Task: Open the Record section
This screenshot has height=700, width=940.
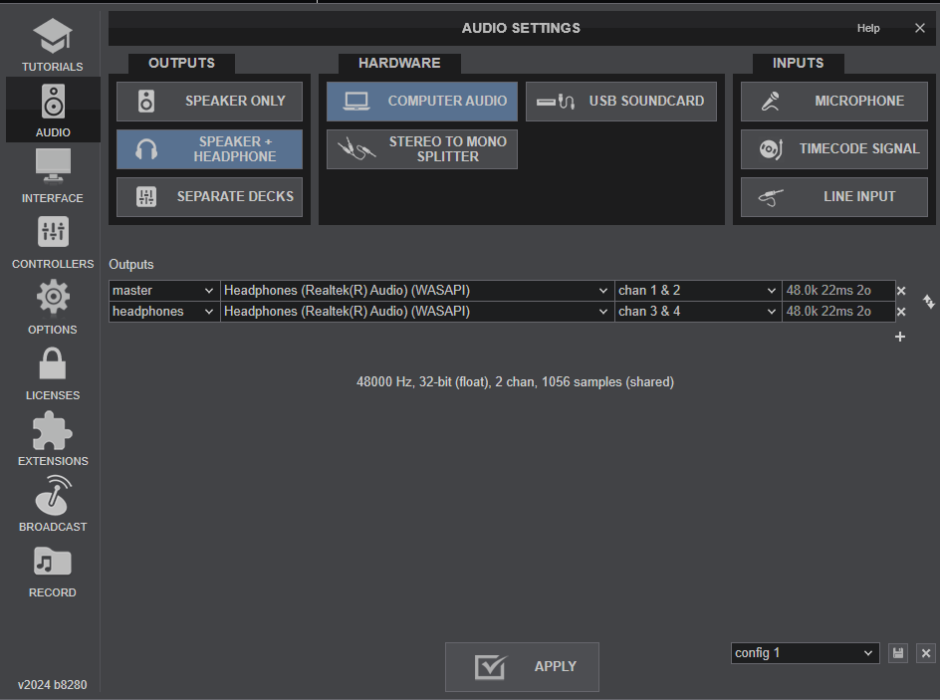Action: pyautogui.click(x=53, y=571)
